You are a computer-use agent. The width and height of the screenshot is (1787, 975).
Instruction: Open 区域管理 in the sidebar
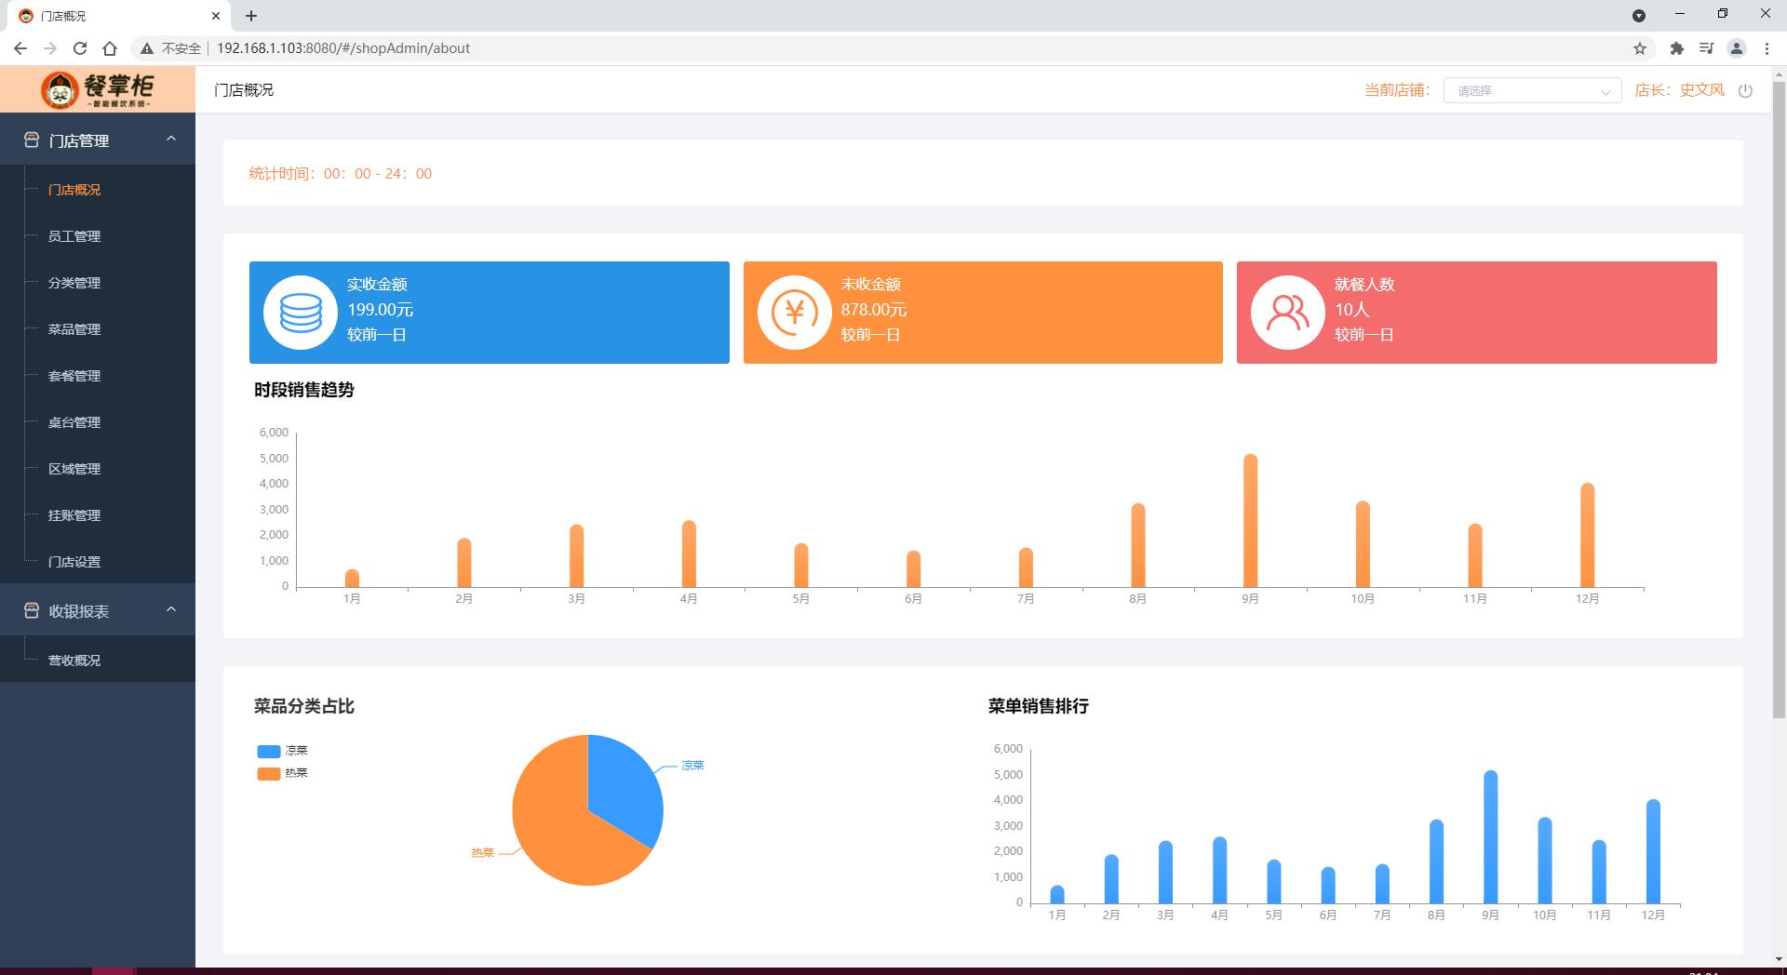(74, 469)
